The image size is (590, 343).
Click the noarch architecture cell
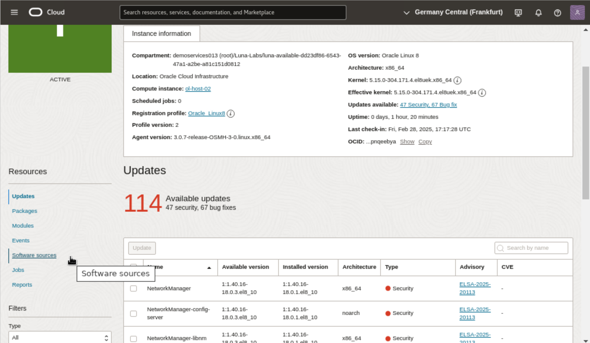tap(351, 313)
